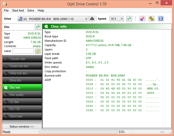This screenshot has width=174, height=136.
Task: Click the Book type value DVD-R
Action: 90,36
